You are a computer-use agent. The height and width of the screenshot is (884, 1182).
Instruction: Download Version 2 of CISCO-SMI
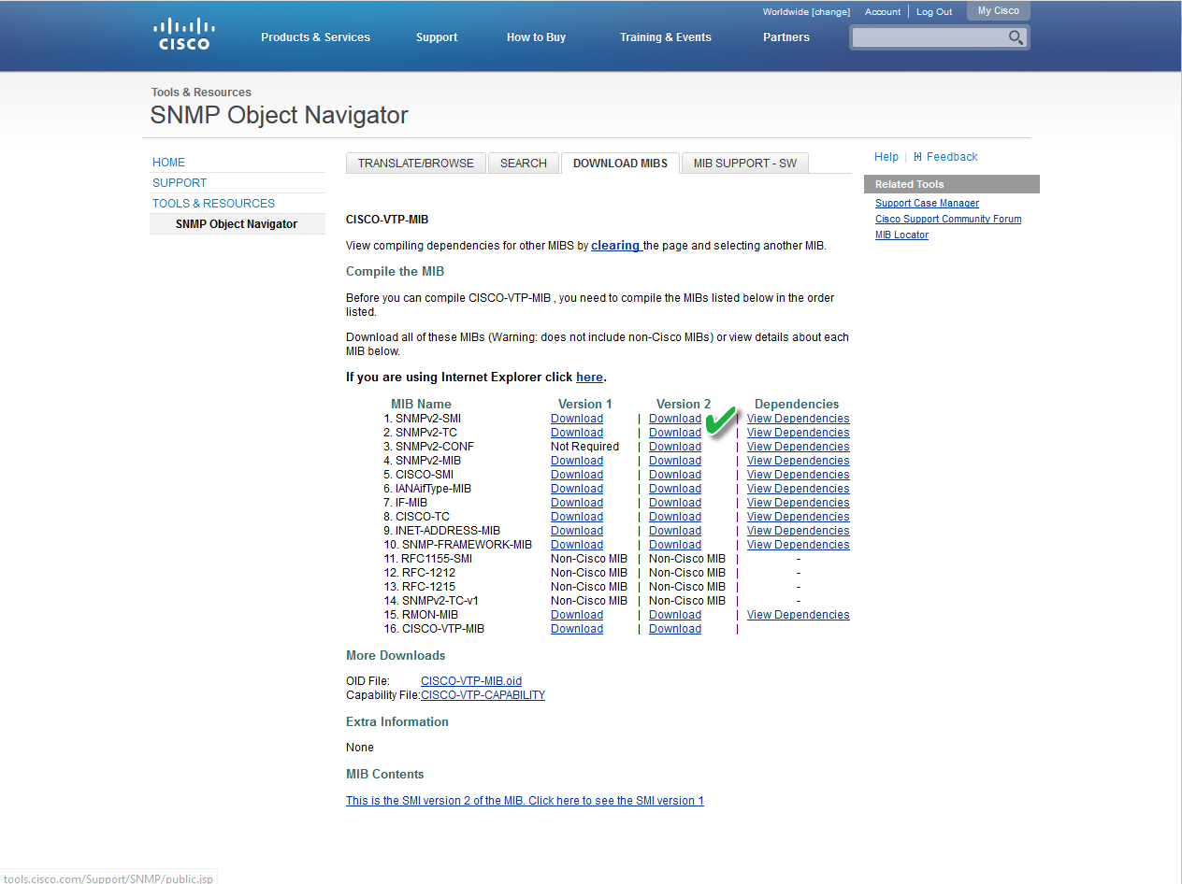675,475
